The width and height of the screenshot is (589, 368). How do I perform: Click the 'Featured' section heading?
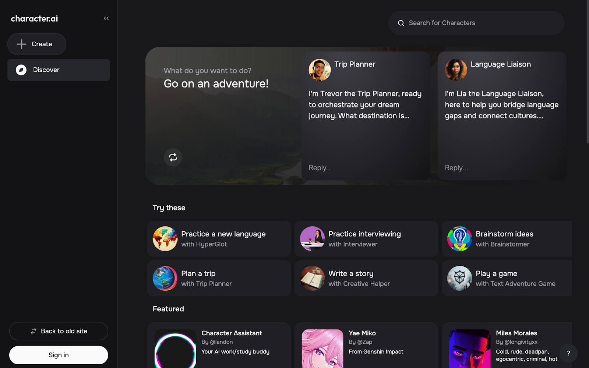(168, 309)
